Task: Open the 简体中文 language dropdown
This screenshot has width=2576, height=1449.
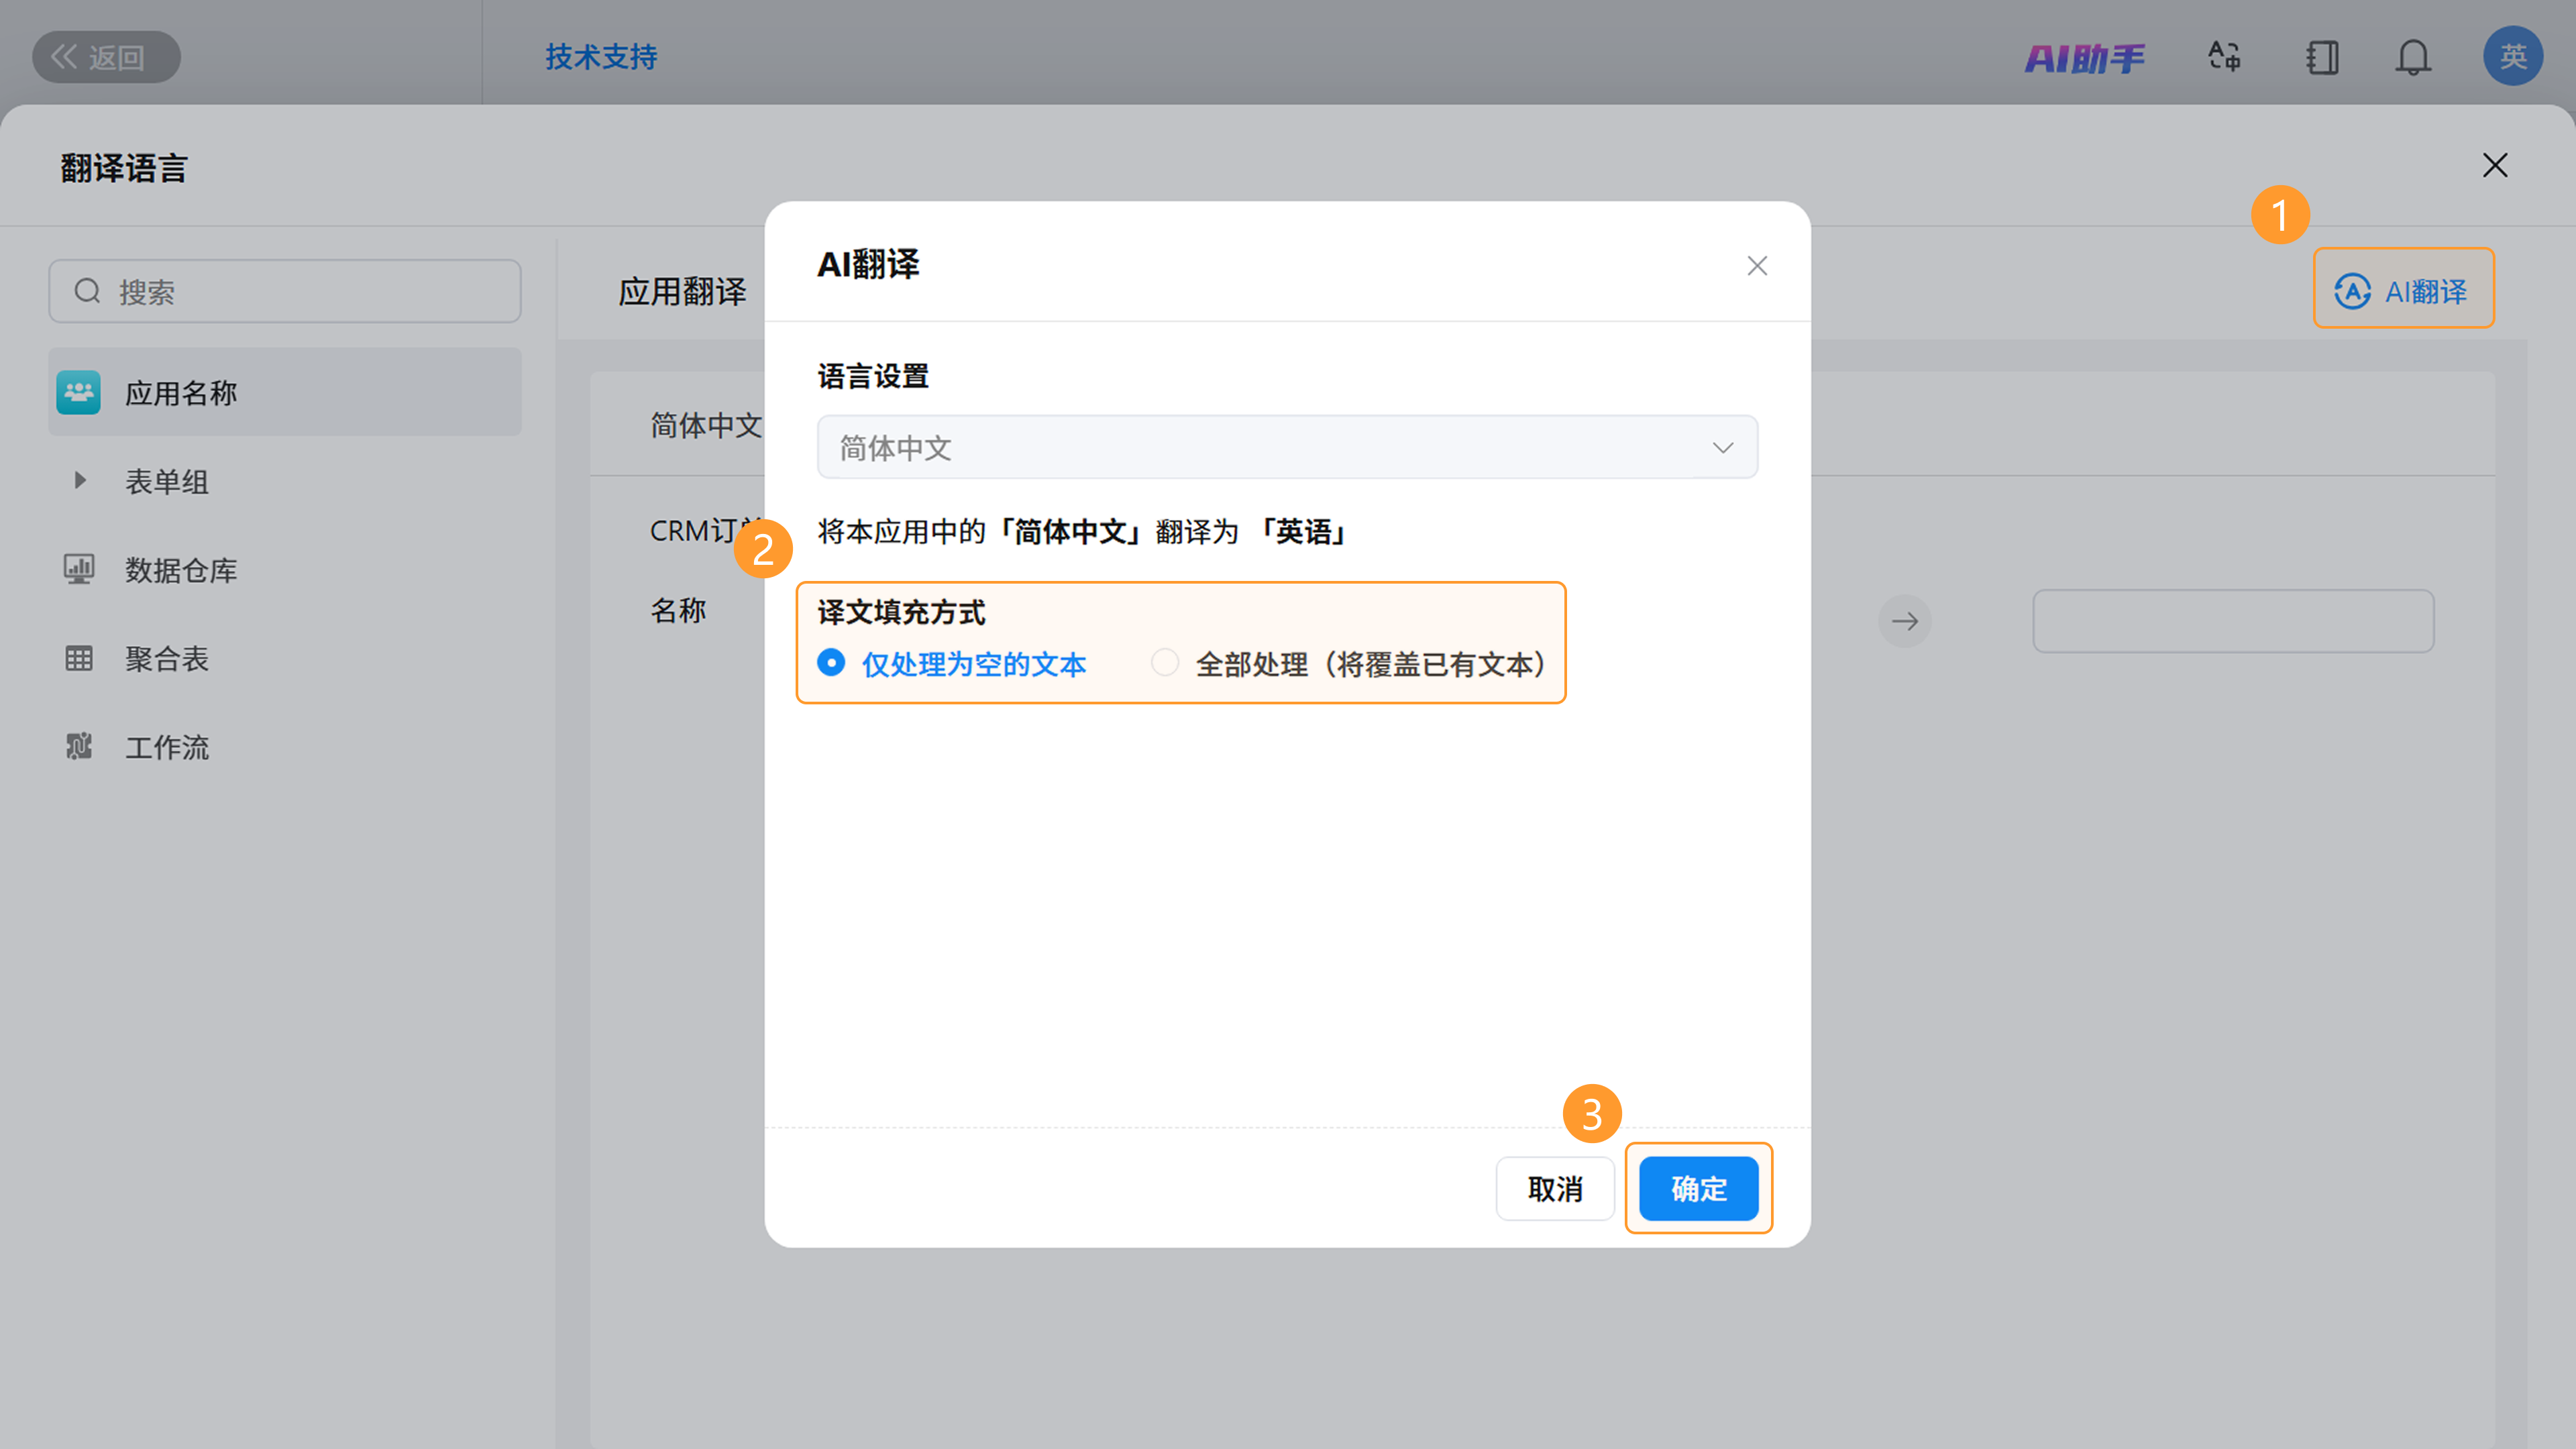Action: [1287, 447]
